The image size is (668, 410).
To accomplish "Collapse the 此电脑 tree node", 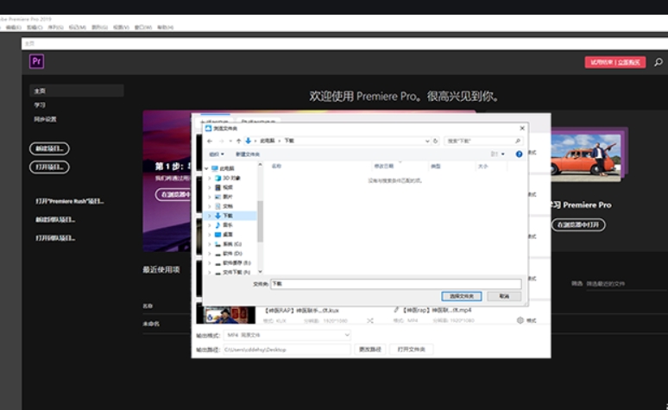I will pyautogui.click(x=207, y=168).
